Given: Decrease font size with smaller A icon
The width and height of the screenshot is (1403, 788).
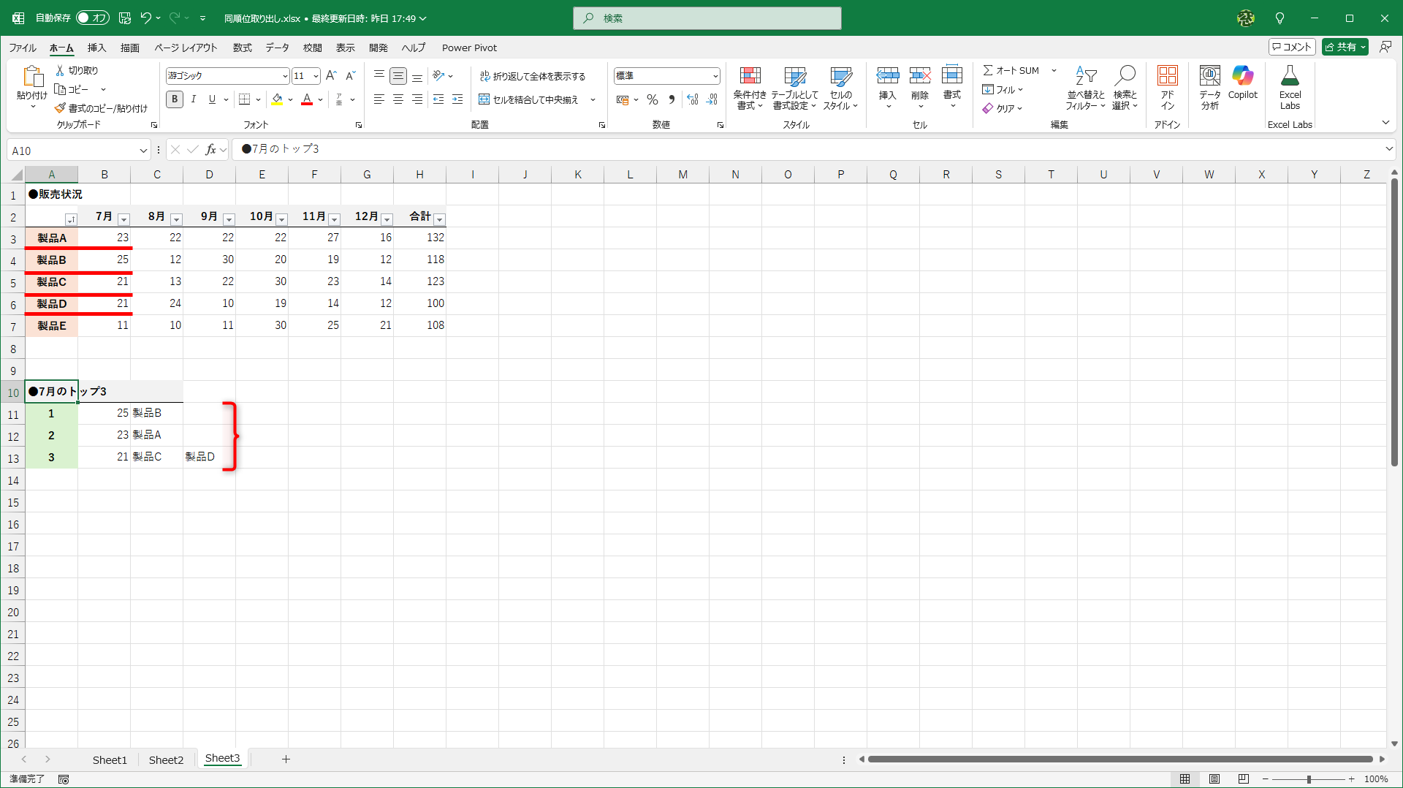Looking at the screenshot, I should coord(350,75).
